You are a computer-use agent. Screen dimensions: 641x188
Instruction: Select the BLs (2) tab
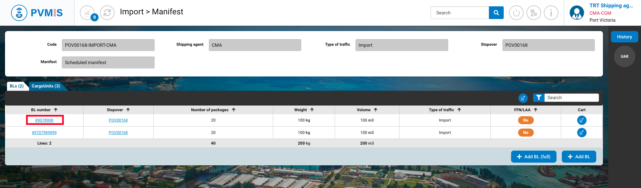point(16,86)
